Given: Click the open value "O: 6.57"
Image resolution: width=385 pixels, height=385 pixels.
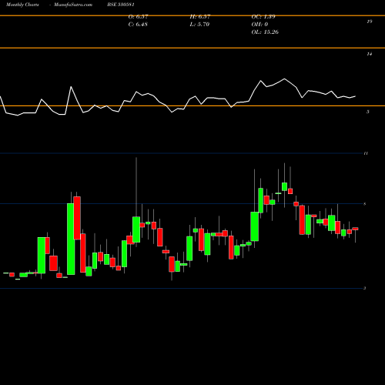Looking at the screenshot, I should tap(138, 17).
